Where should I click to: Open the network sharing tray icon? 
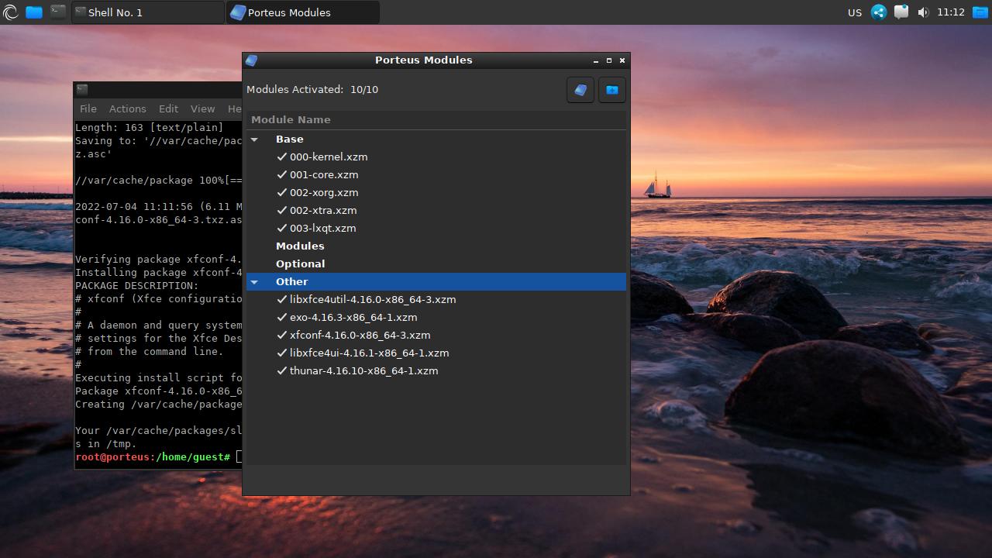(x=879, y=12)
